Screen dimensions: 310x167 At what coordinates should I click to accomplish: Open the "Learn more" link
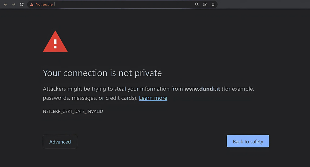(153, 98)
